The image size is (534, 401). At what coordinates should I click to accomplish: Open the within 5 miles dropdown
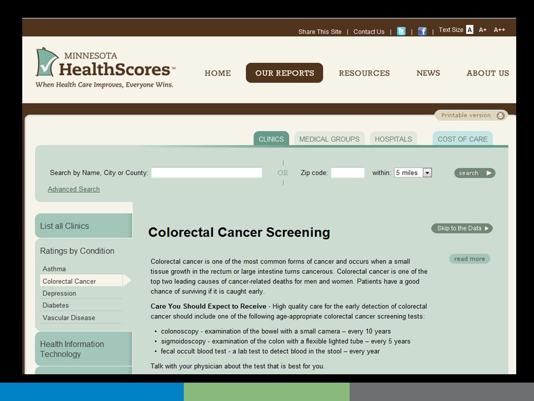click(413, 173)
